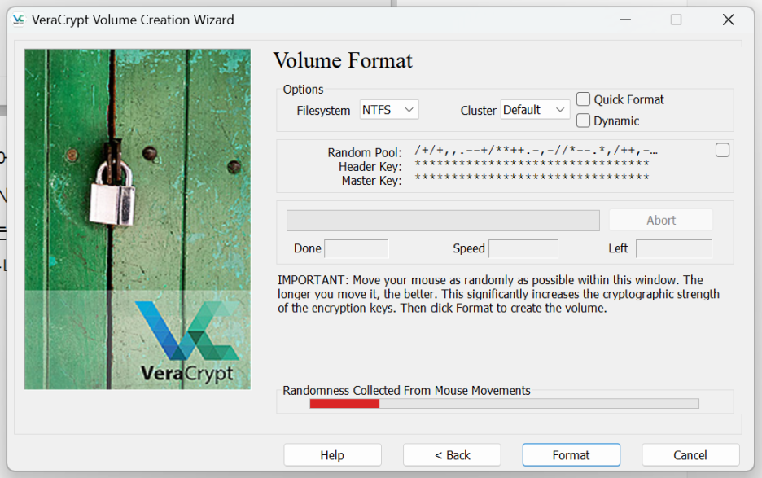Click the Speed value field

[523, 248]
